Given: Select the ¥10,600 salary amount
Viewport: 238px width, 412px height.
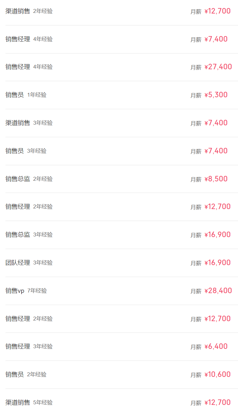Looking at the screenshot, I should [217, 375].
